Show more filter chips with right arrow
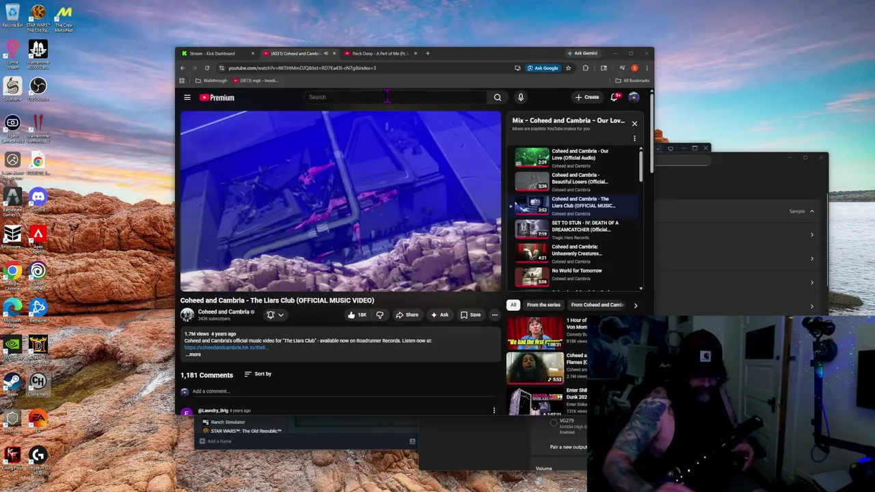875x492 pixels. tap(635, 305)
